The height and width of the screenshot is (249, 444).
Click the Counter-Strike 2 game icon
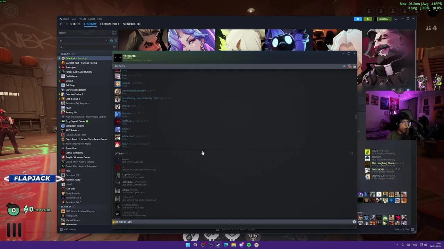[x=63, y=94]
